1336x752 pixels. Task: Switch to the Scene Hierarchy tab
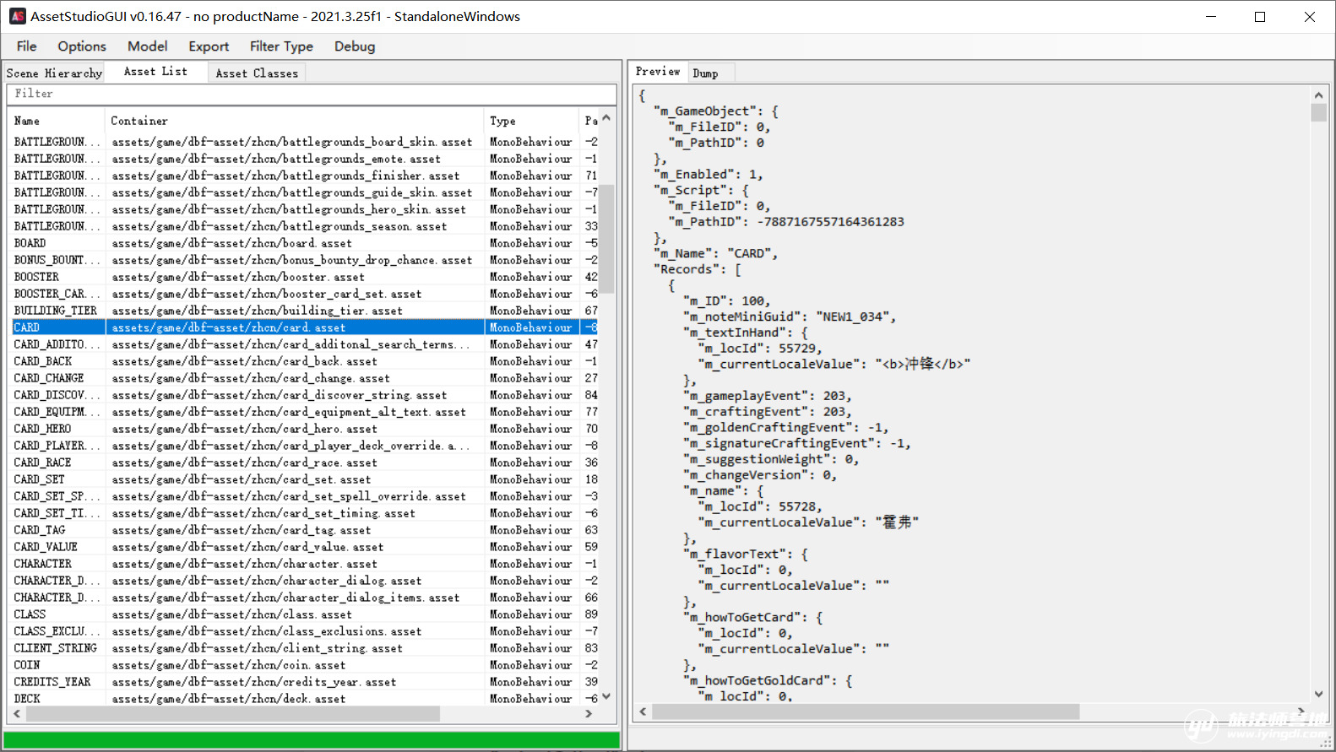[x=54, y=73]
